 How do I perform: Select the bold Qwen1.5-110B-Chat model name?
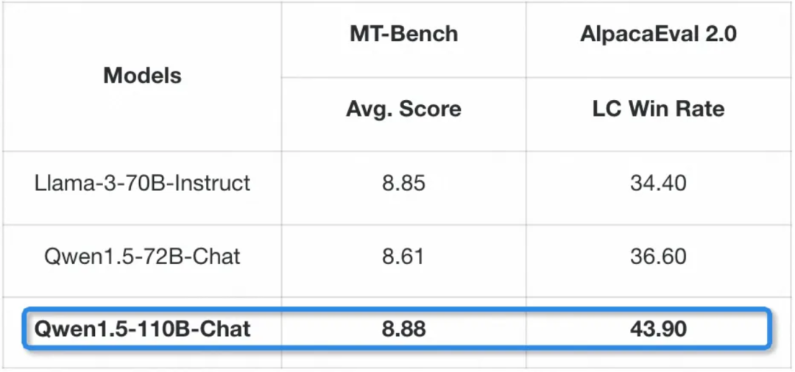pos(142,329)
